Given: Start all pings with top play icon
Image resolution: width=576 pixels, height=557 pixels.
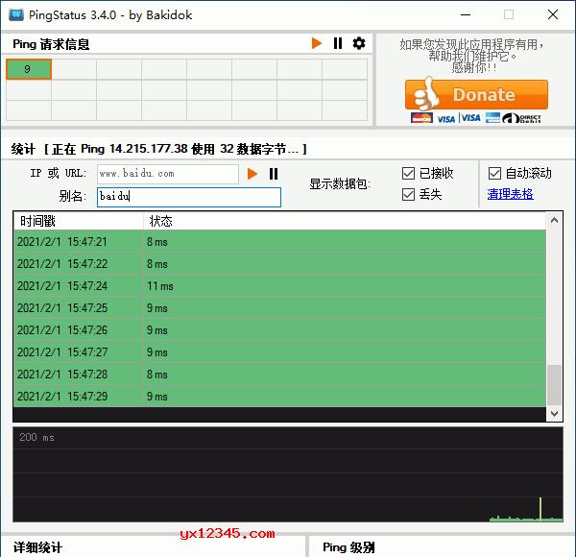Looking at the screenshot, I should click(316, 43).
